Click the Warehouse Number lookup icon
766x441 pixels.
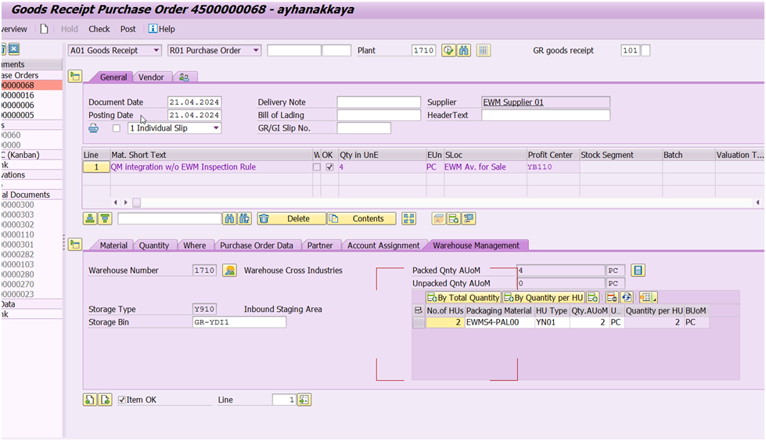(229, 271)
